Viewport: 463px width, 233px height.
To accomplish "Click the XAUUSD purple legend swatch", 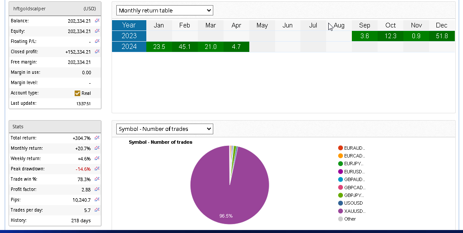I will 341,211.
